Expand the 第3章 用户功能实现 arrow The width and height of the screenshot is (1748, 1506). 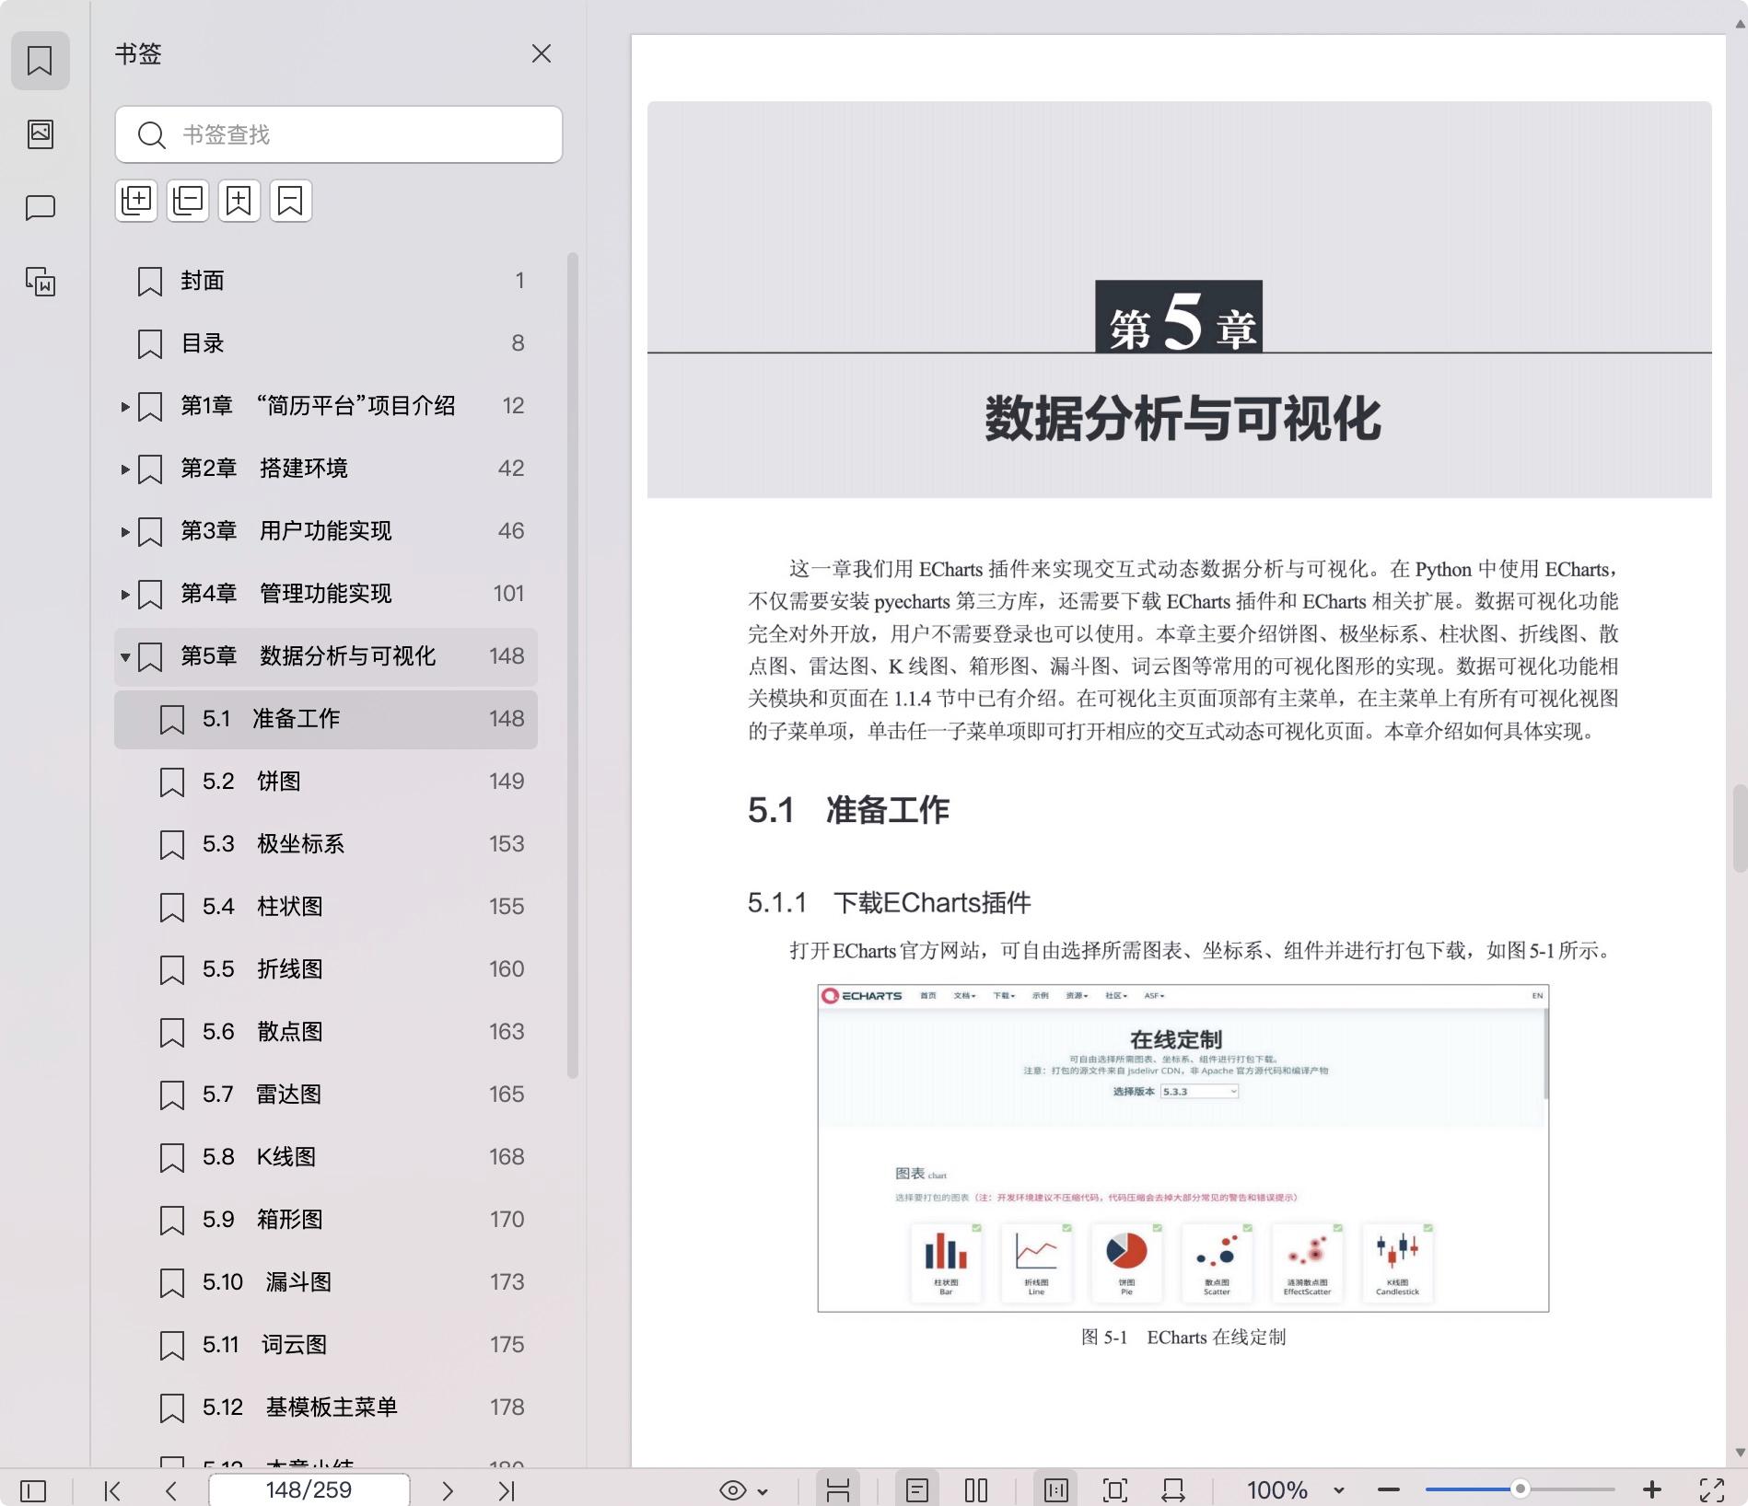(125, 531)
